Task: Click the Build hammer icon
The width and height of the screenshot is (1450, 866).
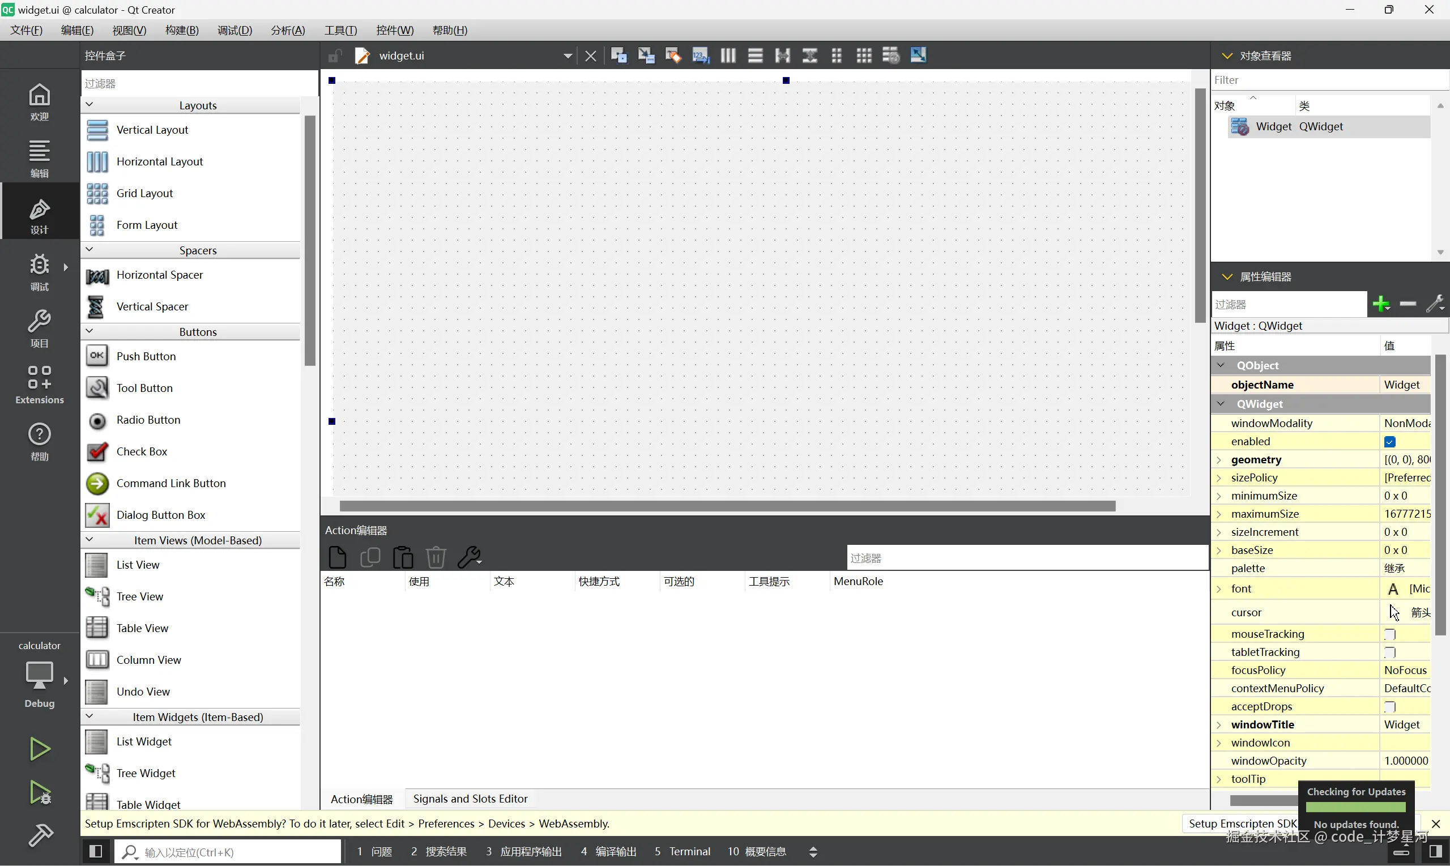Action: (x=40, y=835)
